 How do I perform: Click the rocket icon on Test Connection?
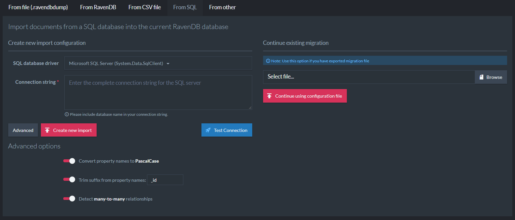click(x=208, y=130)
